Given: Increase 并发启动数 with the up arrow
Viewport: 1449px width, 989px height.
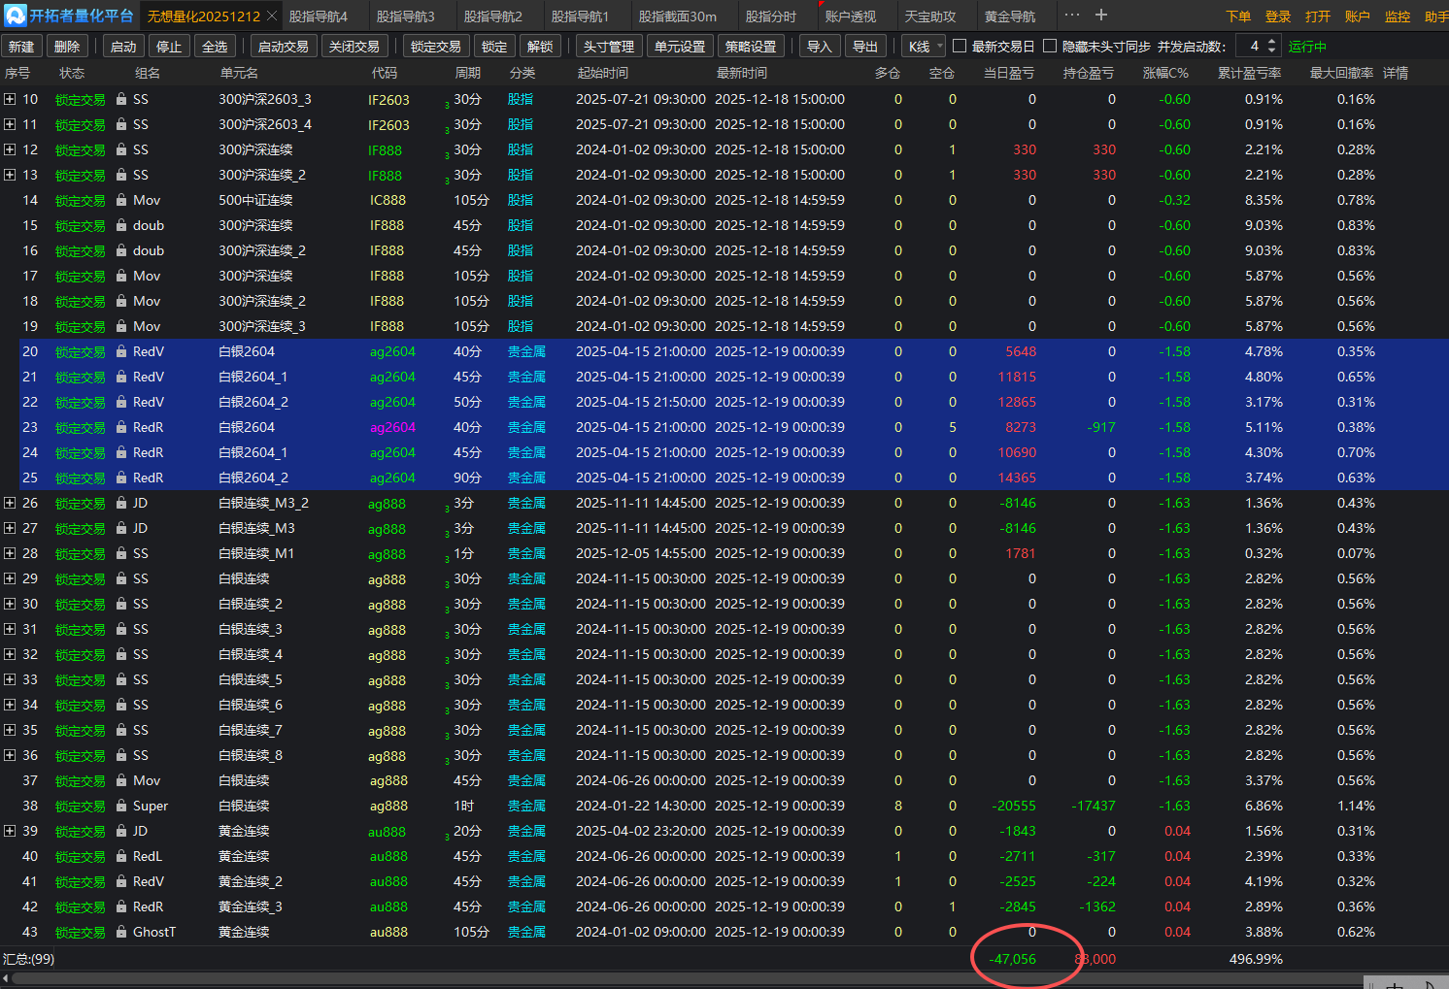Looking at the screenshot, I should tap(1273, 42).
